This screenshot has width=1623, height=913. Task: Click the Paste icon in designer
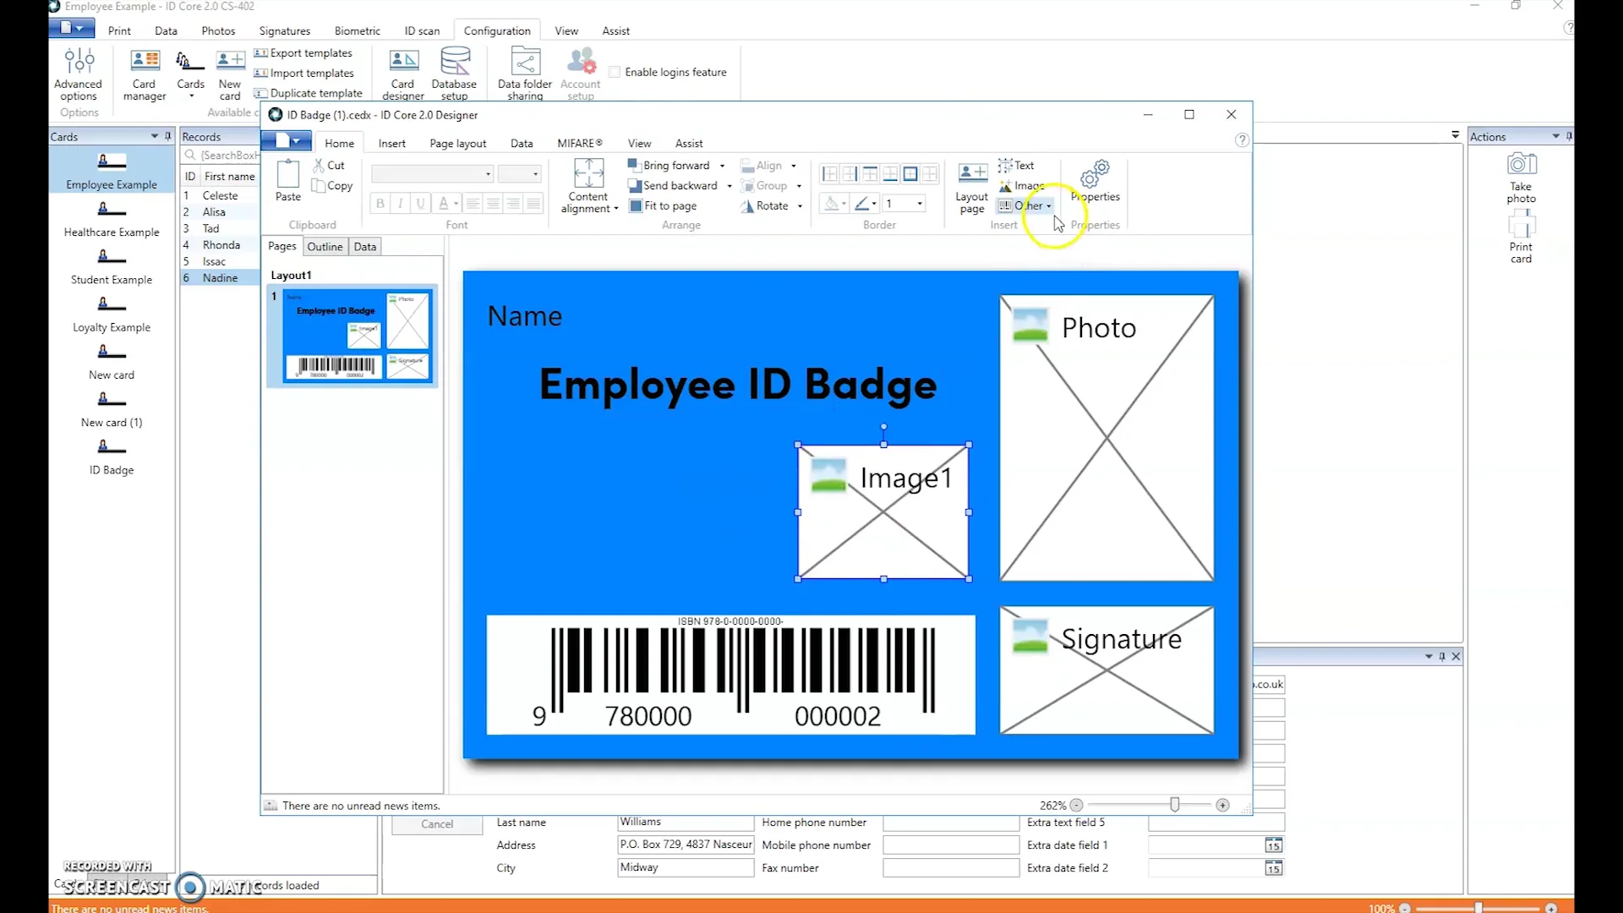pyautogui.click(x=288, y=180)
